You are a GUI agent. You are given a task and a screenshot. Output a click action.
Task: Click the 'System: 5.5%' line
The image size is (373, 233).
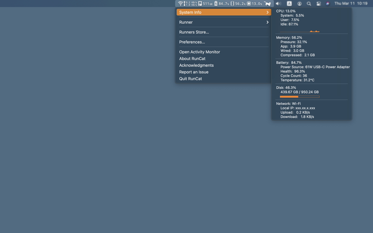pos(292,15)
